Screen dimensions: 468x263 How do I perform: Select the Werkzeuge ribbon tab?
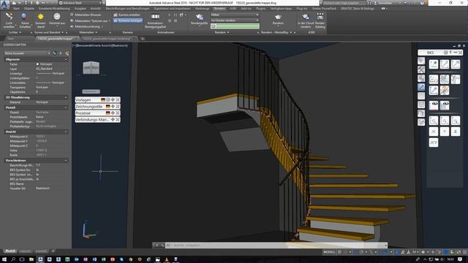coord(202,8)
